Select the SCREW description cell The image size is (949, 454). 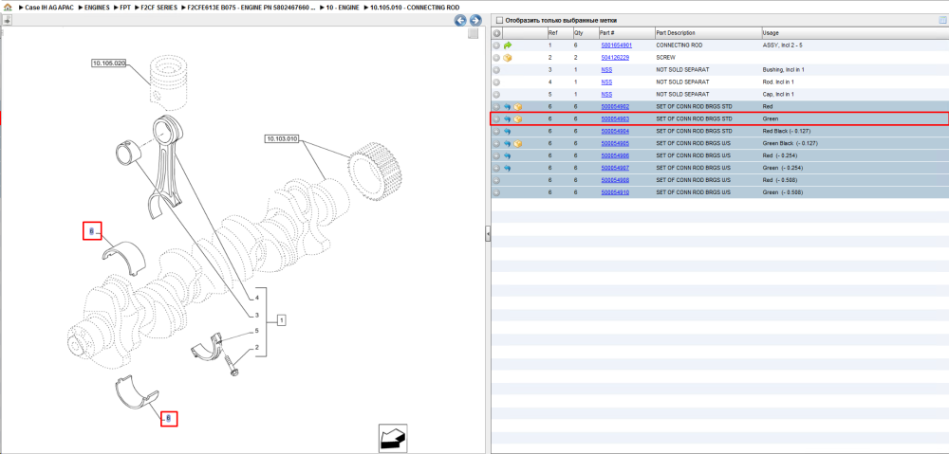[x=666, y=58]
